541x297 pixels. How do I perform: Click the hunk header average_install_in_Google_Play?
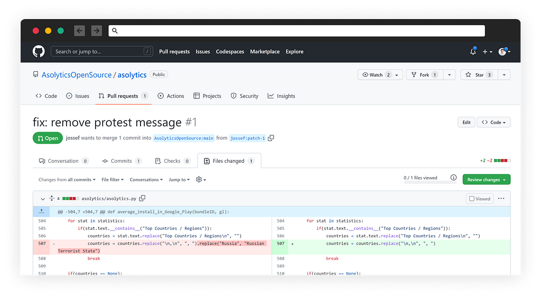pos(143,212)
